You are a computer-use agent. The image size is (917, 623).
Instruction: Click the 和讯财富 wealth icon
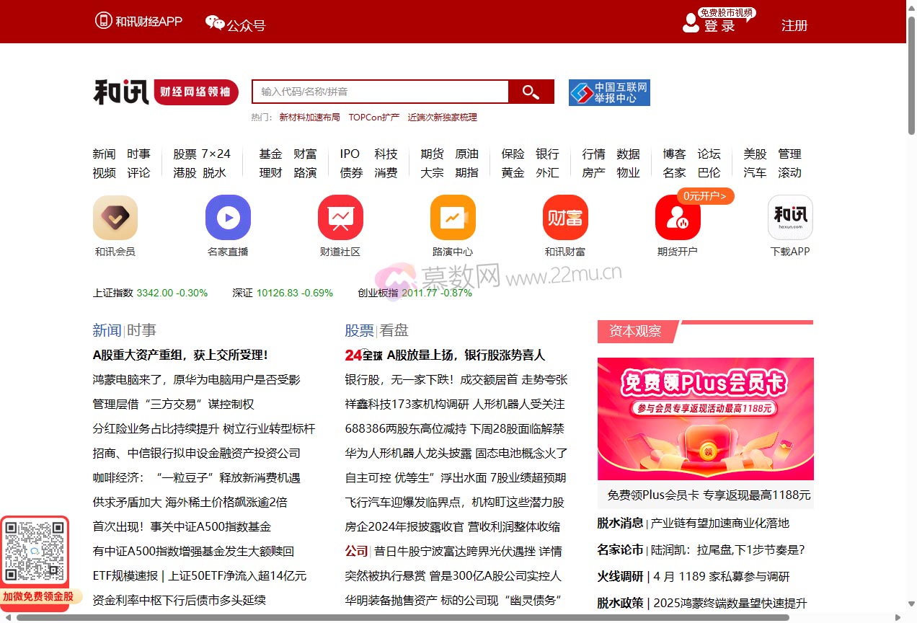pyautogui.click(x=564, y=217)
